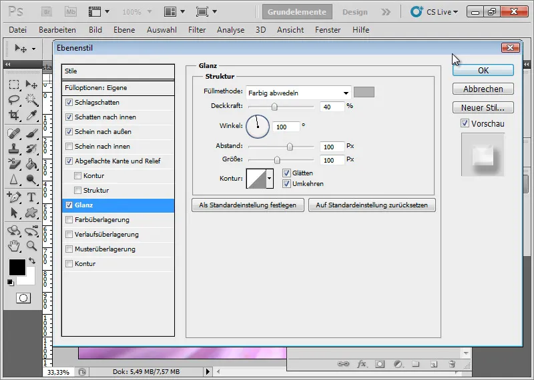Image resolution: width=534 pixels, height=380 pixels.
Task: Switch to the Design workspace
Action: pos(355,12)
